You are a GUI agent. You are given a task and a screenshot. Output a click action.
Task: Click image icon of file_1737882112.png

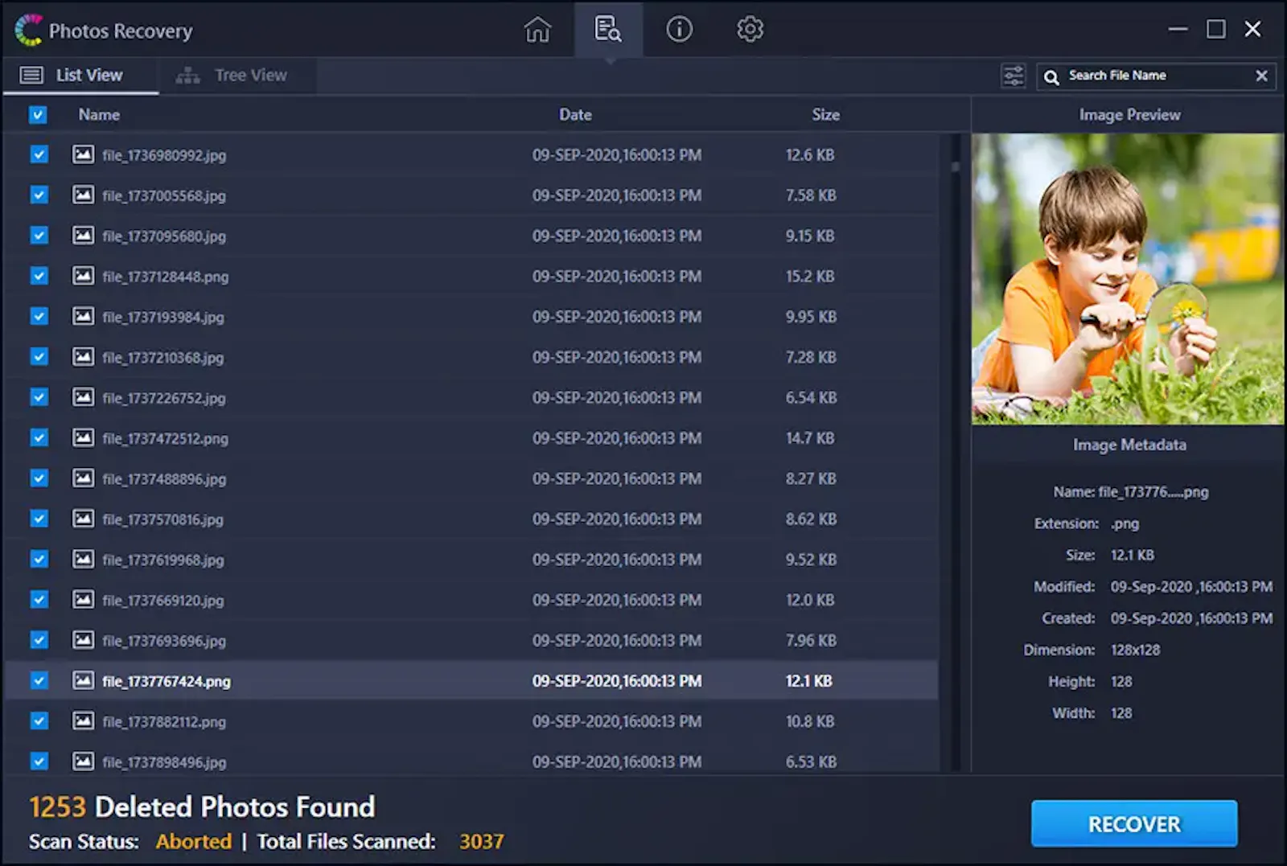pyautogui.click(x=83, y=721)
